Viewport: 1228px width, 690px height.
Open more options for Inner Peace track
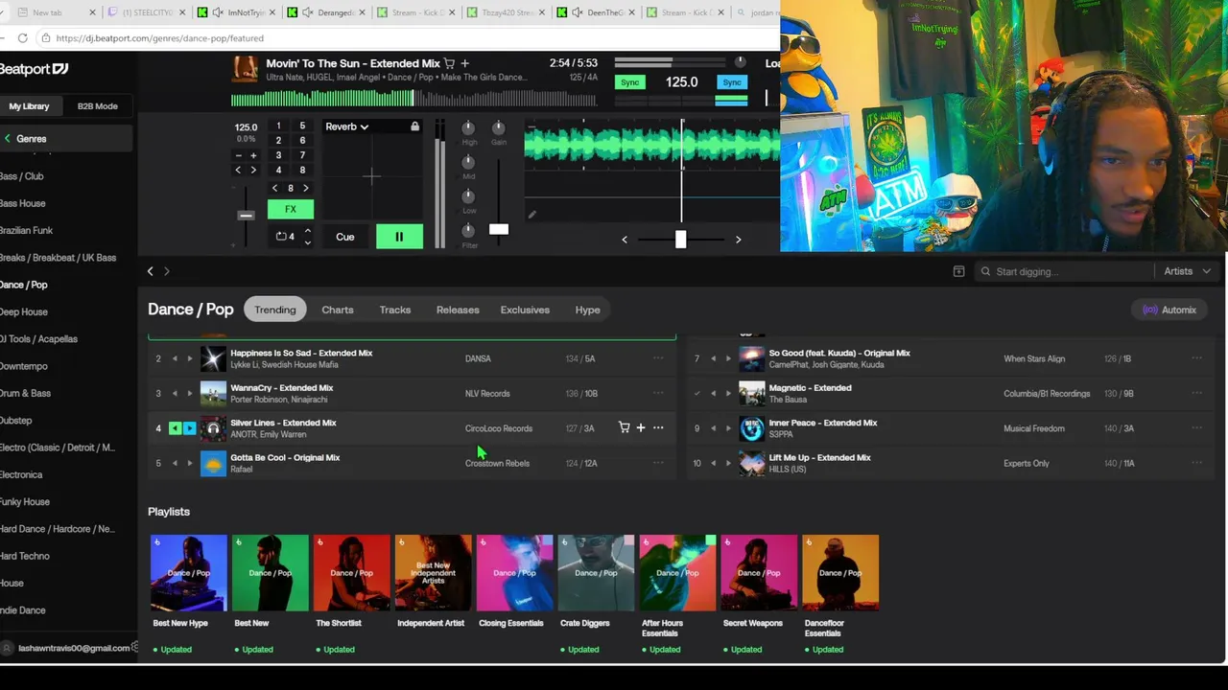[1197, 428]
